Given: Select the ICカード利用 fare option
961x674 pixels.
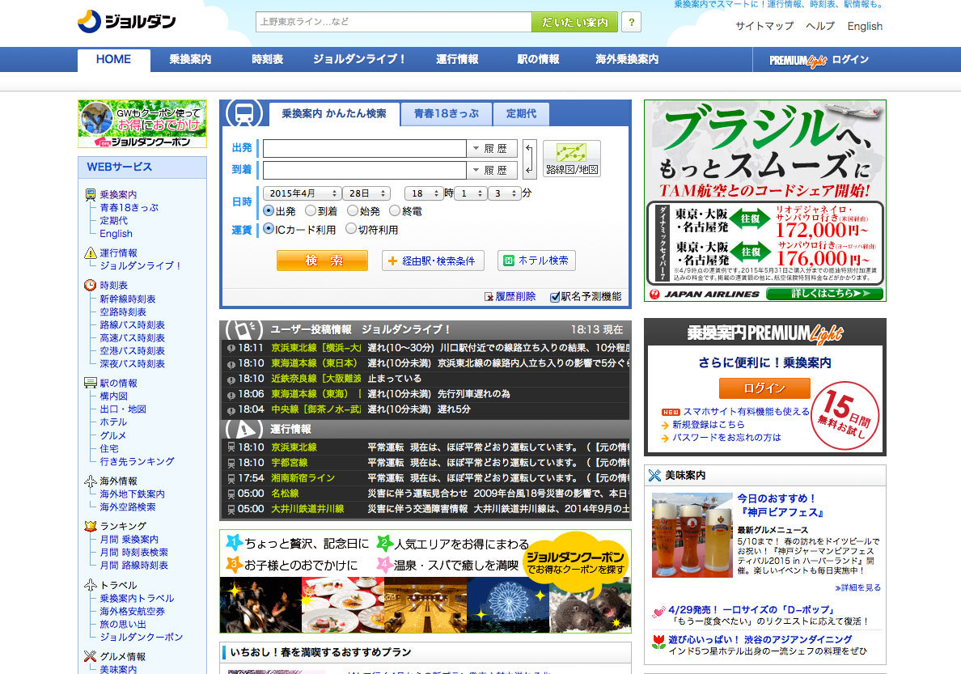Looking at the screenshot, I should [x=269, y=229].
